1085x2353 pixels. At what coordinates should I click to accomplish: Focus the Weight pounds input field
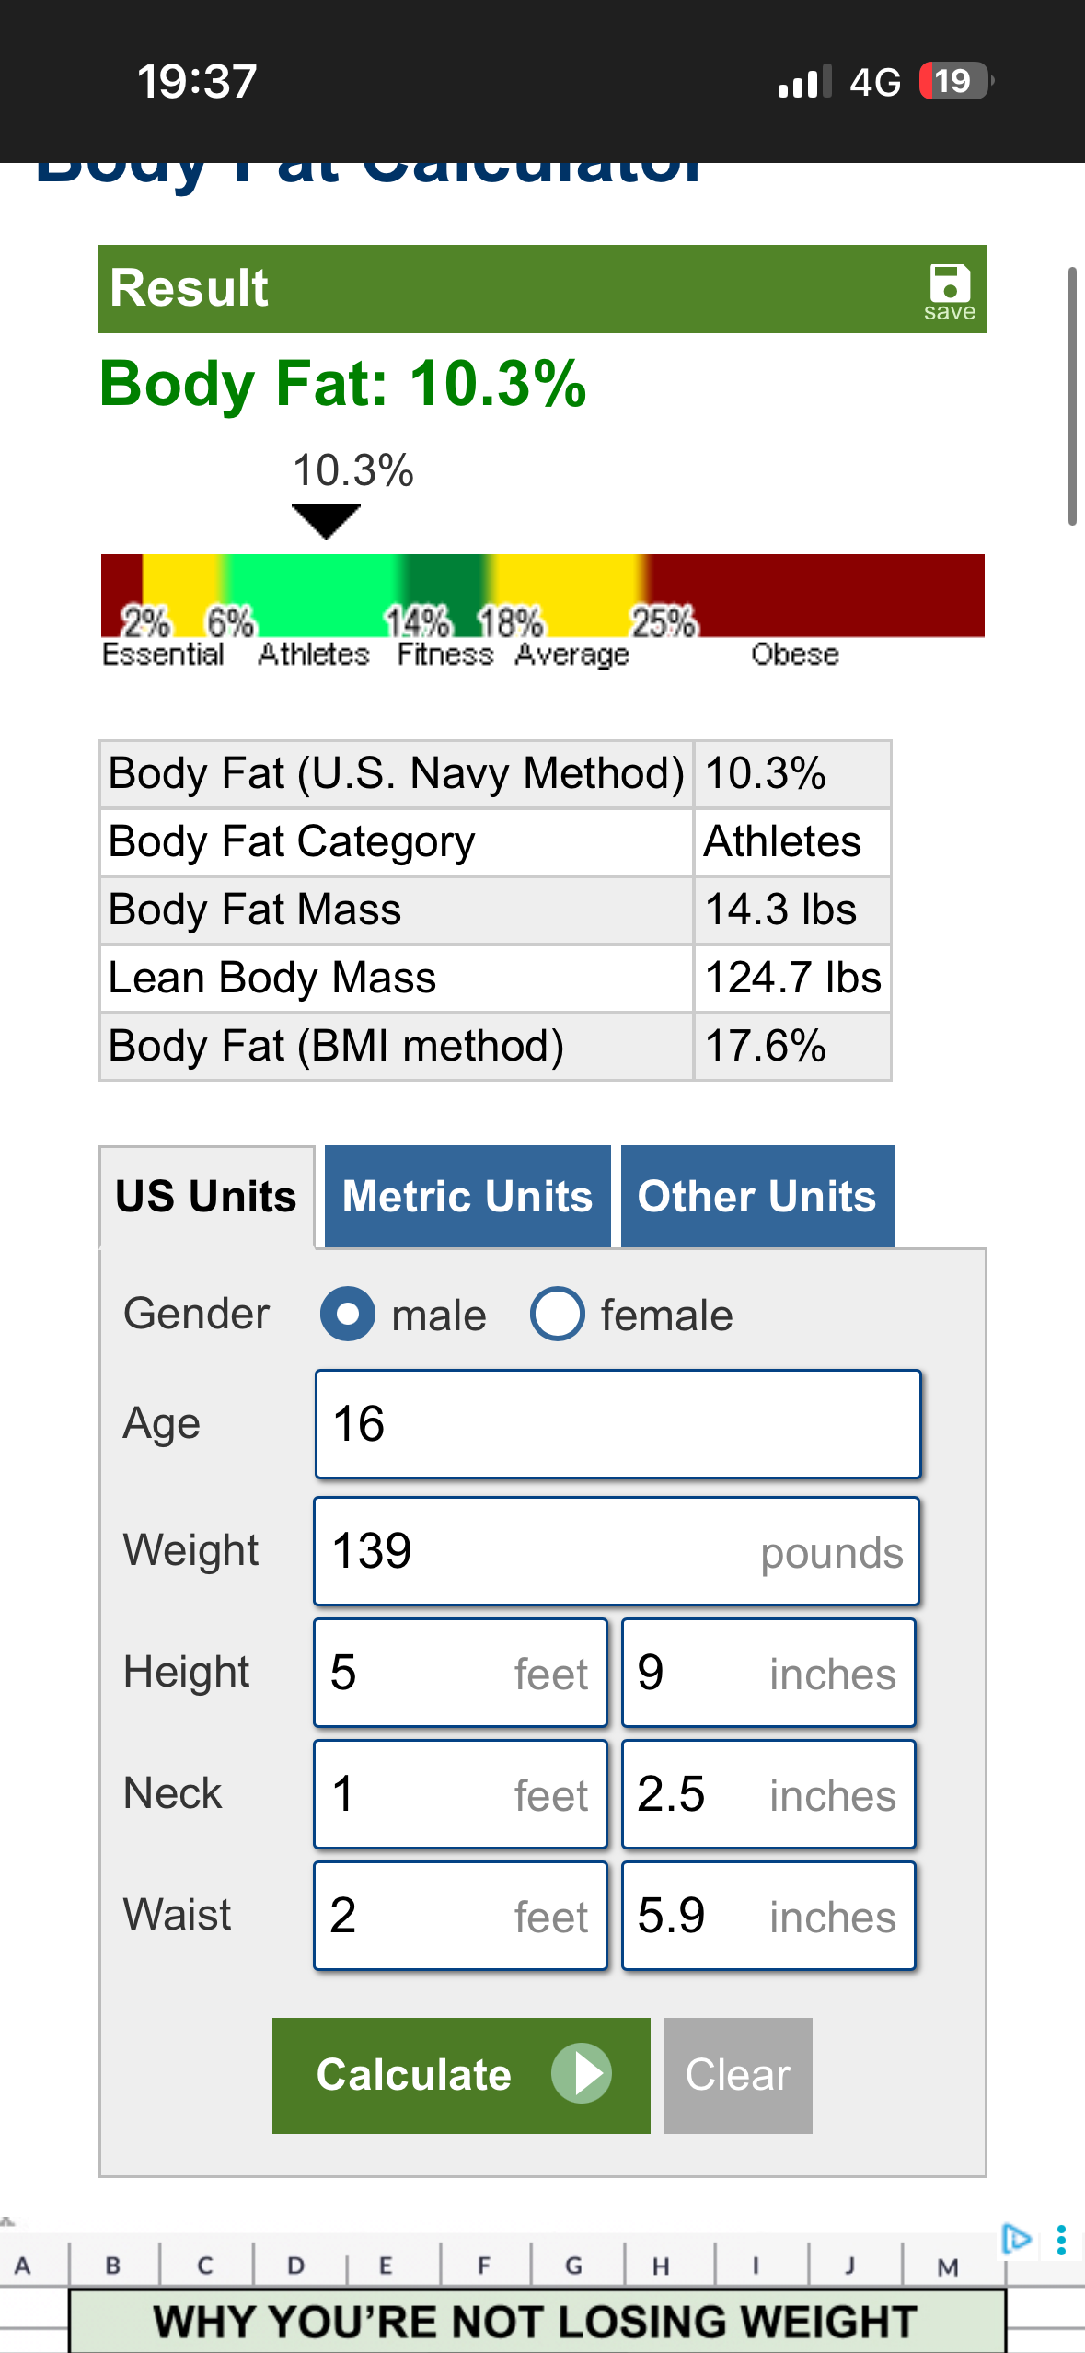pos(616,1551)
